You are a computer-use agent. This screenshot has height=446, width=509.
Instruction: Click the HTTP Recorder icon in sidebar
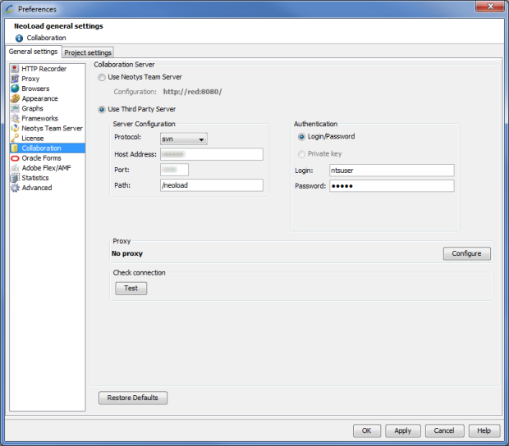(15, 69)
